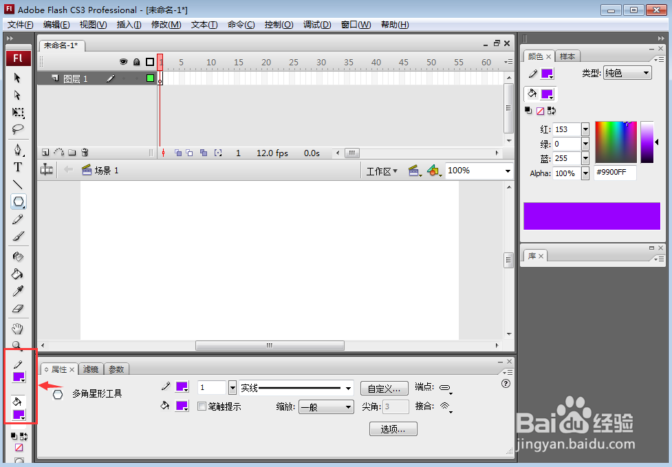Select the Zoom magnifier tool

pyautogui.click(x=17, y=345)
